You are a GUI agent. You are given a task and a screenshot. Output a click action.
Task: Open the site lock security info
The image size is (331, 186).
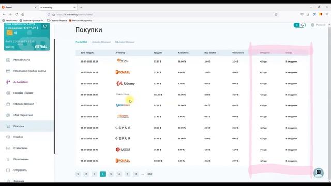(53, 14)
